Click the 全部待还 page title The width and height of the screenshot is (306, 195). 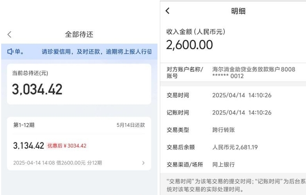click(79, 34)
